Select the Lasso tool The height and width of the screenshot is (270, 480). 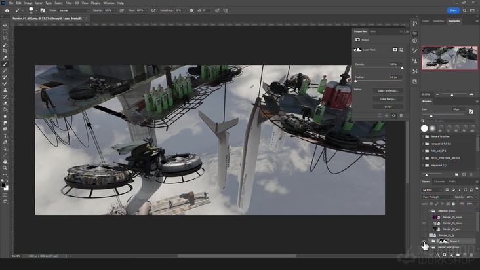(x=5, y=38)
